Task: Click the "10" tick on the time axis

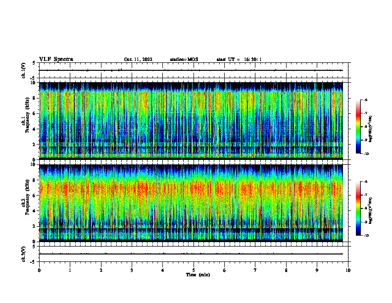Action: pyautogui.click(x=348, y=270)
